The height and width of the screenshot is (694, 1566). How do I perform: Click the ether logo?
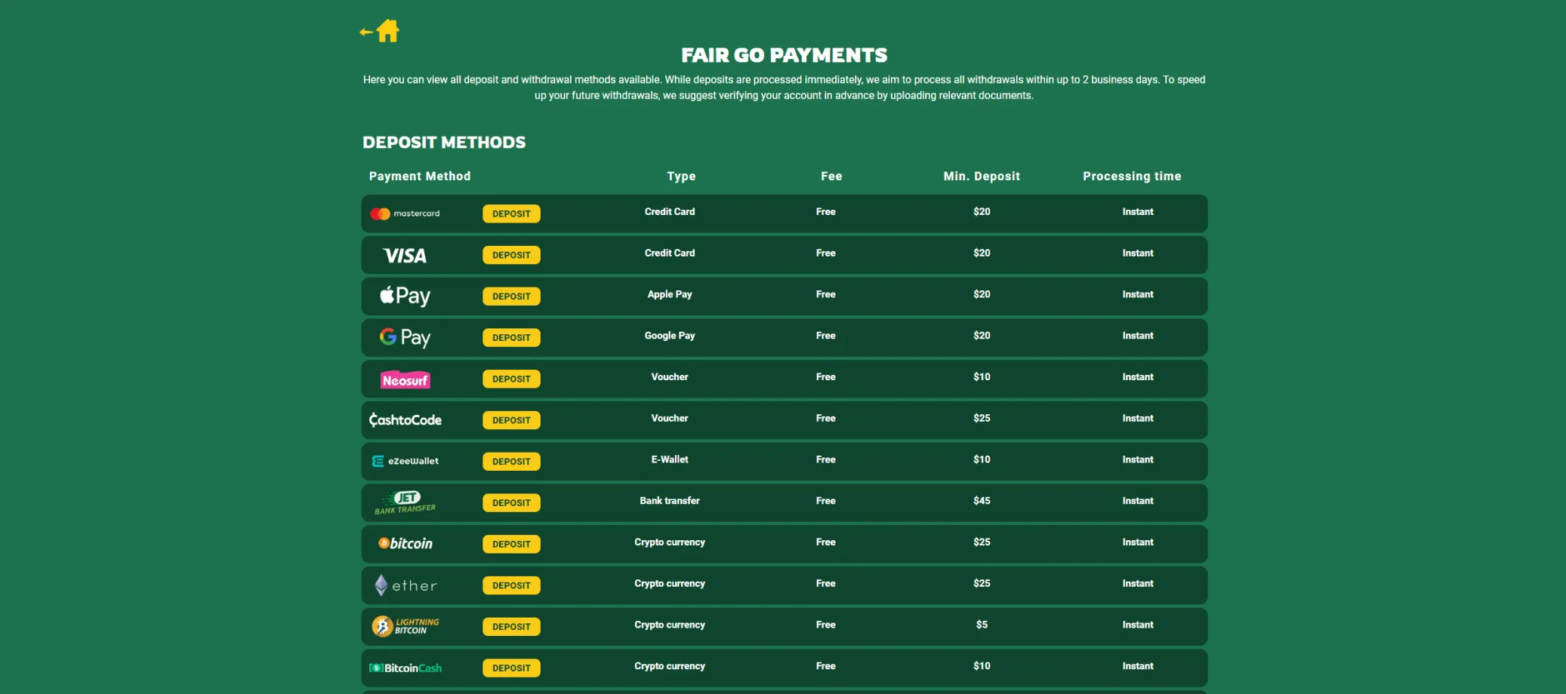pyautogui.click(x=405, y=585)
